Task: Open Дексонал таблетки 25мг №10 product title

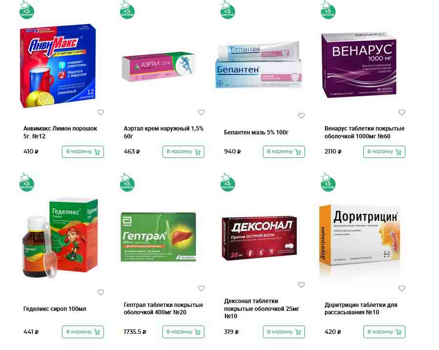Action: point(261,308)
